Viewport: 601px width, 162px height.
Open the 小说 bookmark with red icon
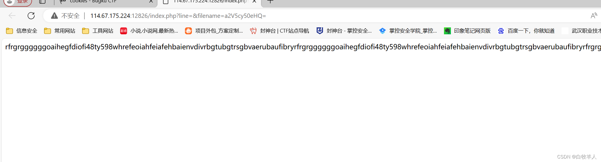pos(149,31)
